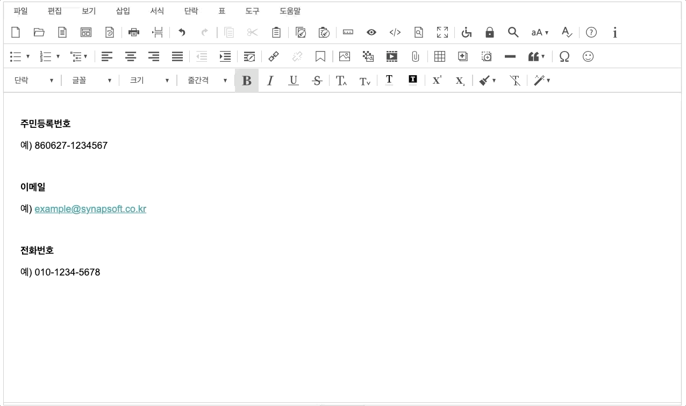This screenshot has height=406, width=686.
Task: Toggle Bold formatting button
Action: pyautogui.click(x=247, y=81)
